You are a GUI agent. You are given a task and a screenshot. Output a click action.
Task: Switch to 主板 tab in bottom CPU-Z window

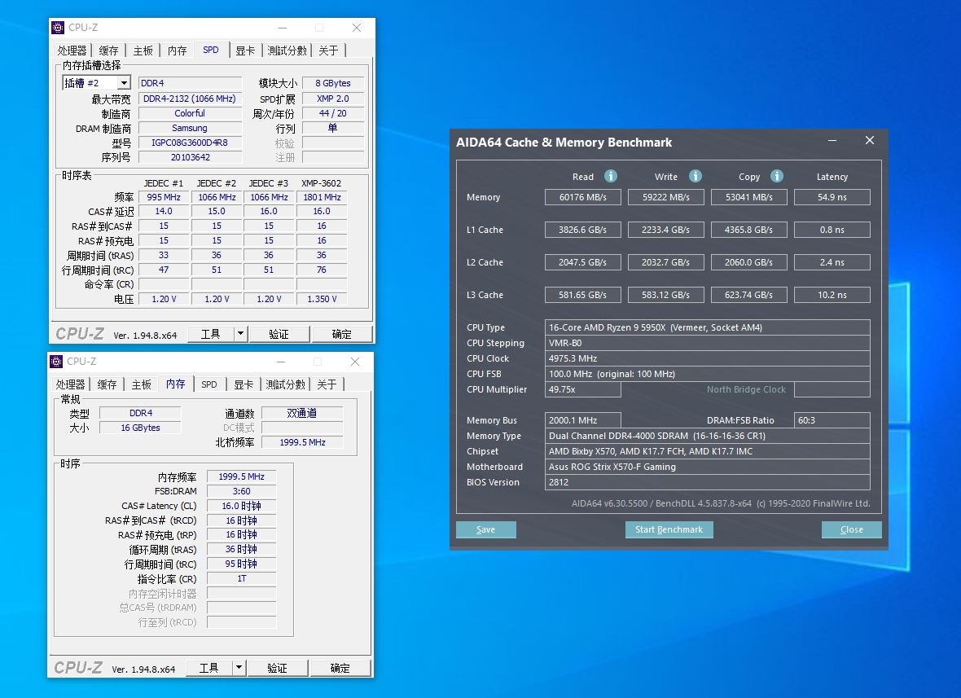tap(141, 385)
